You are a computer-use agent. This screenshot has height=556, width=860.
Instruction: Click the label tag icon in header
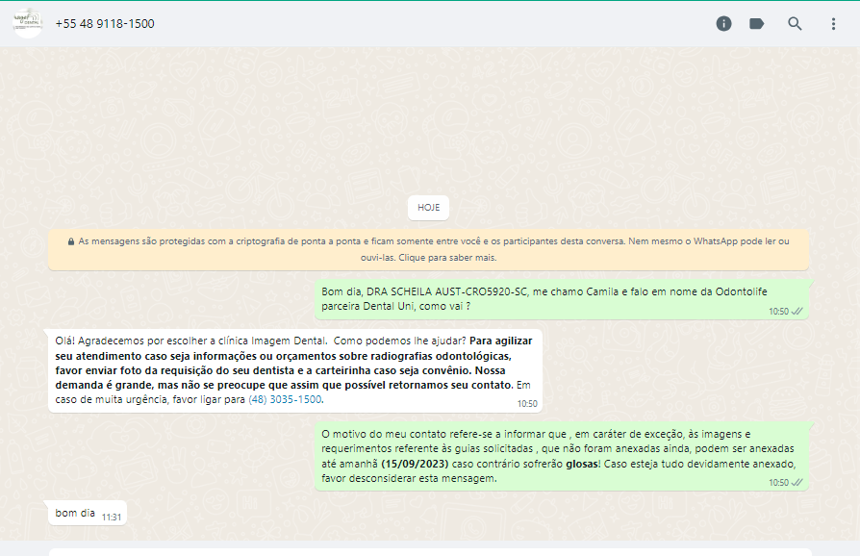756,24
